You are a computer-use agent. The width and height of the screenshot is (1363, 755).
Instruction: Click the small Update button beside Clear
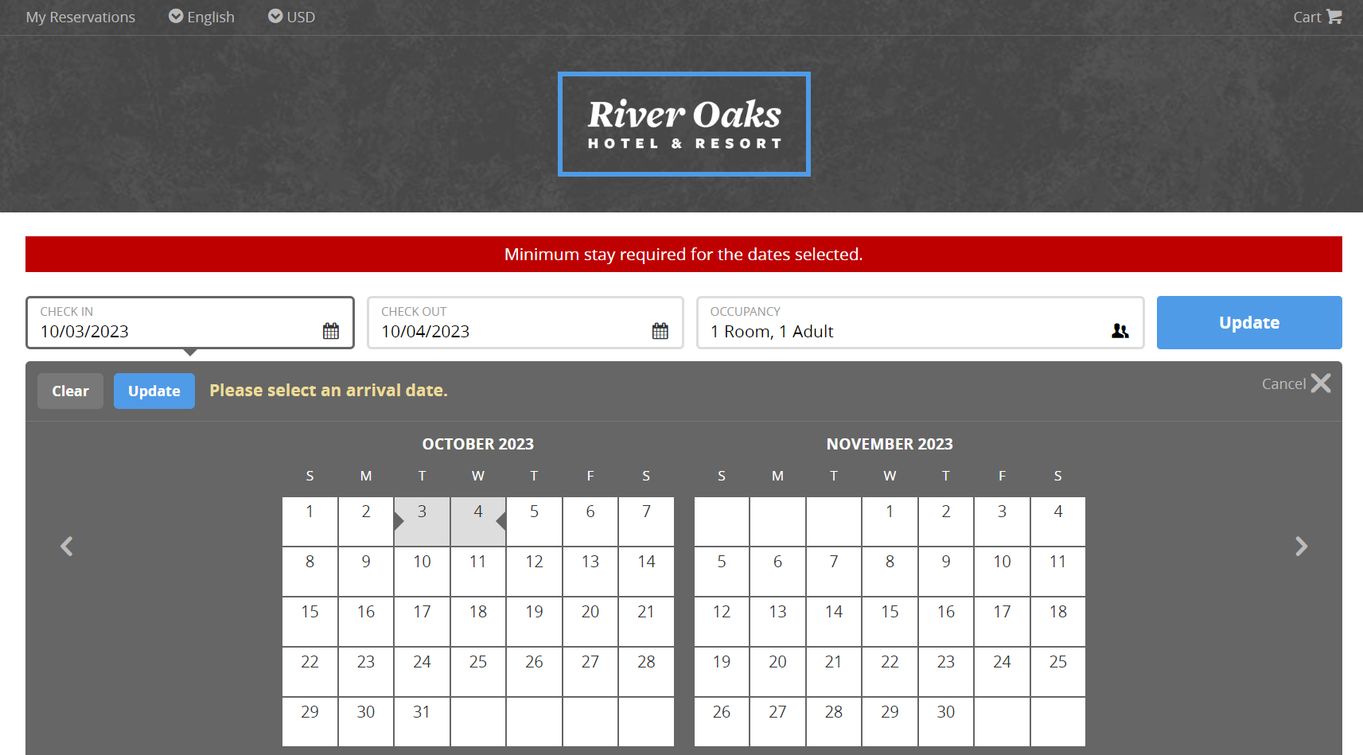154,391
